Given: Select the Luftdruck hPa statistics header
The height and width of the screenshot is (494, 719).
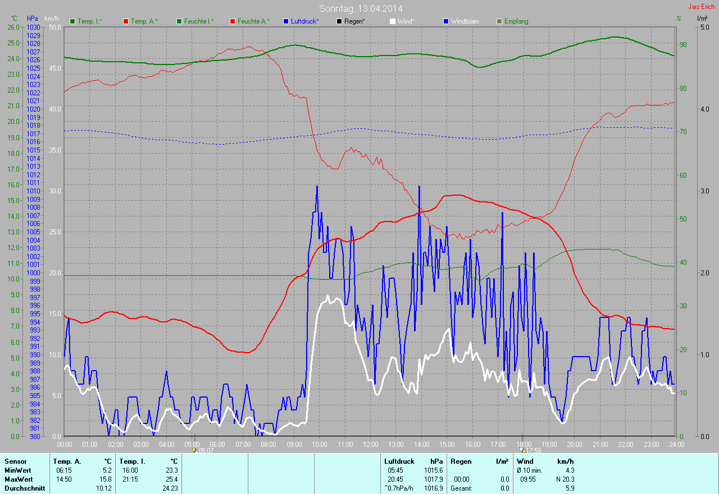Looking at the screenshot, I should point(413,461).
